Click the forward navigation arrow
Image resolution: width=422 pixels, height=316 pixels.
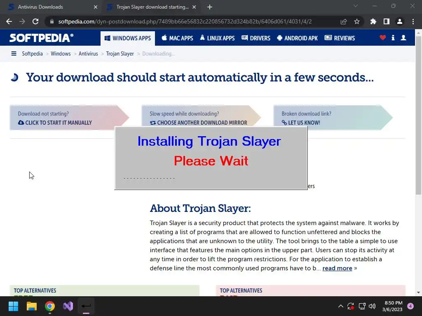[22, 21]
